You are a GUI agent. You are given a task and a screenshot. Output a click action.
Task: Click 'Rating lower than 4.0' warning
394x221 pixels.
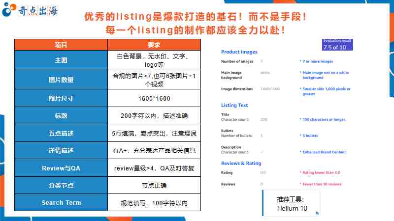pos(322,173)
